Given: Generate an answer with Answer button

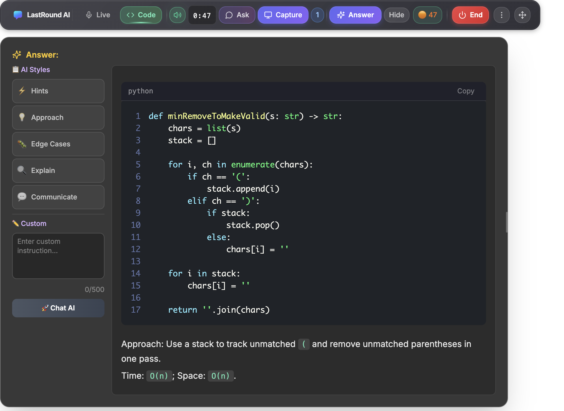Looking at the screenshot, I should pos(355,15).
